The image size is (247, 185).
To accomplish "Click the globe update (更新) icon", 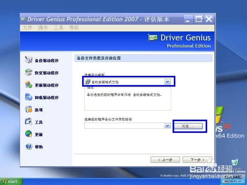I will pyautogui.click(x=28, y=134).
